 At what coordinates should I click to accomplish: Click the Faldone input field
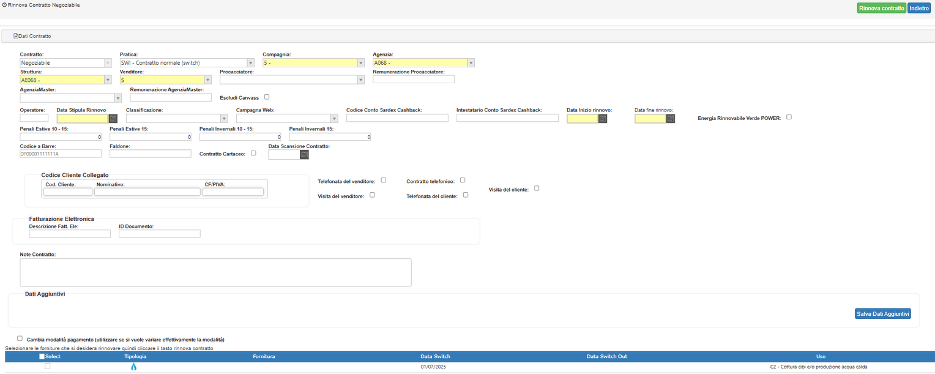(151, 153)
